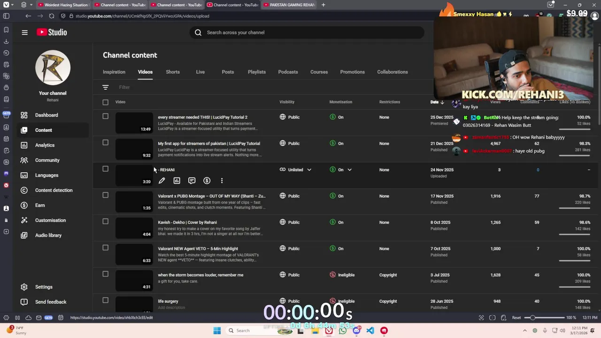Screen dimensions: 601x338
Task: Open Kavish - Dekho Cover by Rehani title
Action: tap(187, 222)
